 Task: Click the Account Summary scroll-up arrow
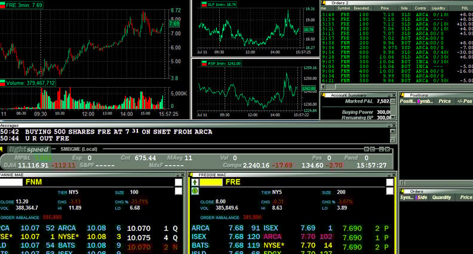393,101
